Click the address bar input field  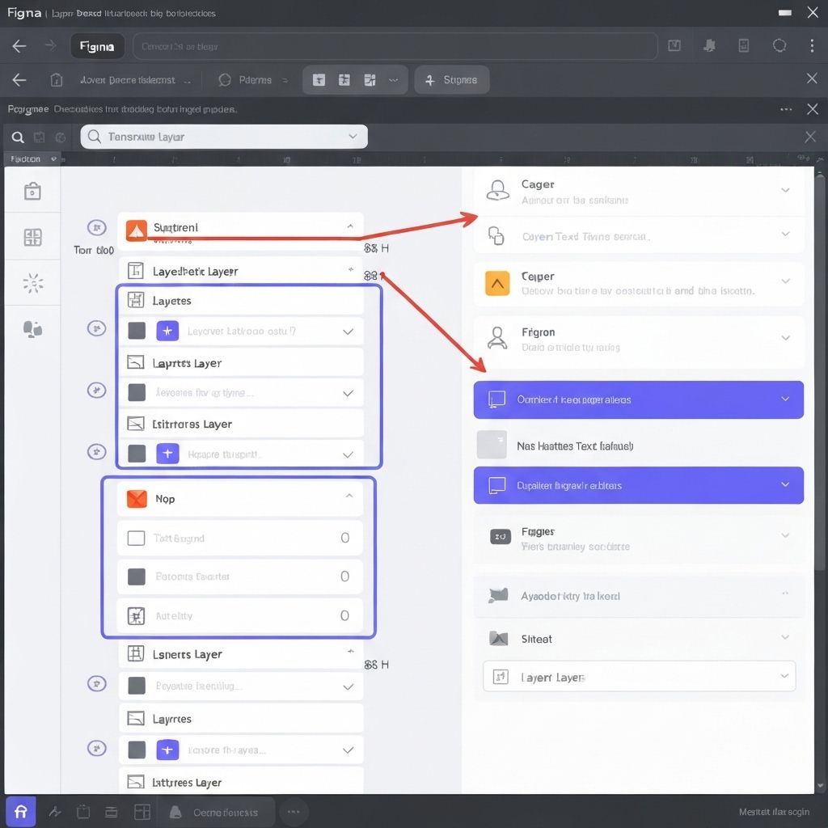tap(395, 47)
